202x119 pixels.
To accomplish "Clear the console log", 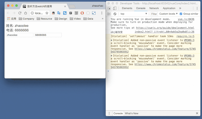I will [115, 14].
